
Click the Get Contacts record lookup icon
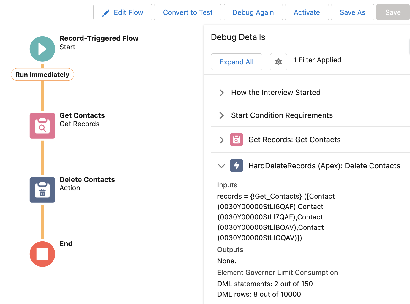(42, 126)
